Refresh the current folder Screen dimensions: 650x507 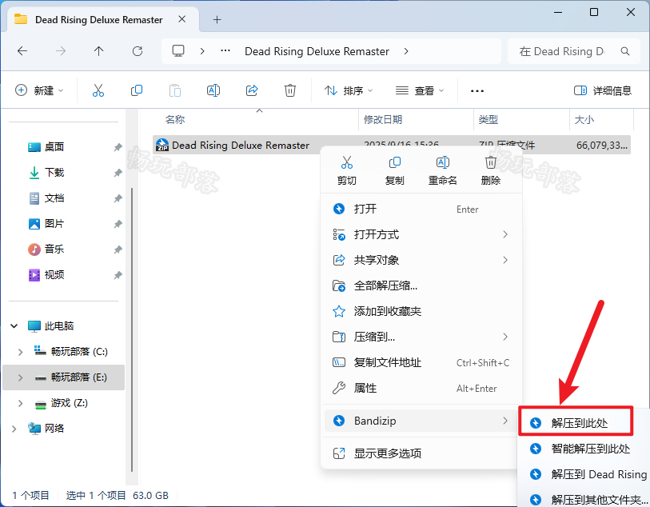pos(138,51)
